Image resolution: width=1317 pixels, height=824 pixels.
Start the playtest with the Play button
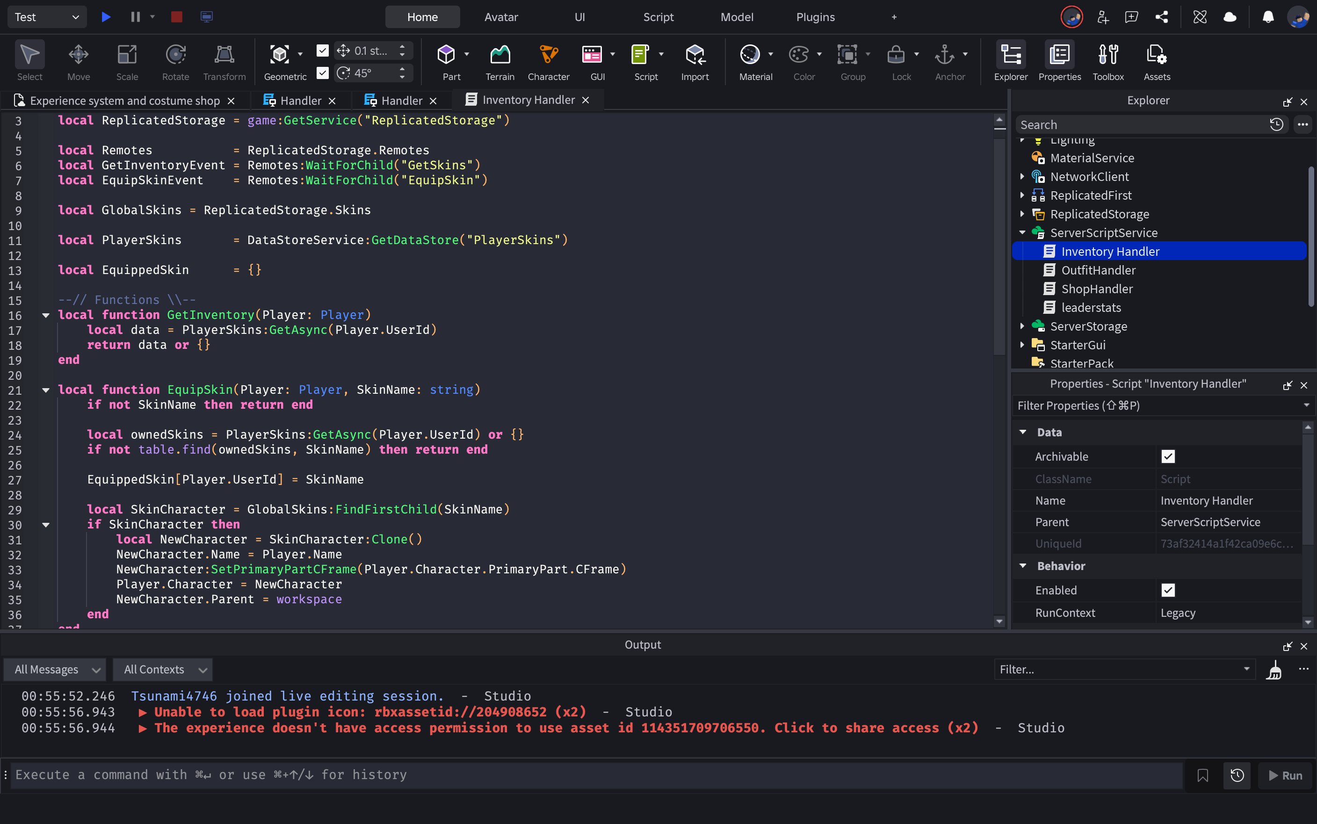[x=106, y=17]
